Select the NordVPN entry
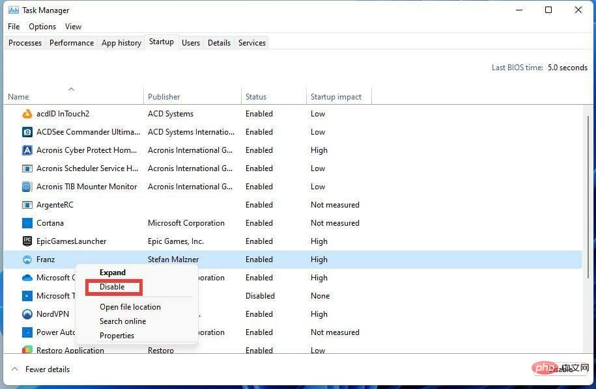This screenshot has width=596, height=389. click(53, 314)
